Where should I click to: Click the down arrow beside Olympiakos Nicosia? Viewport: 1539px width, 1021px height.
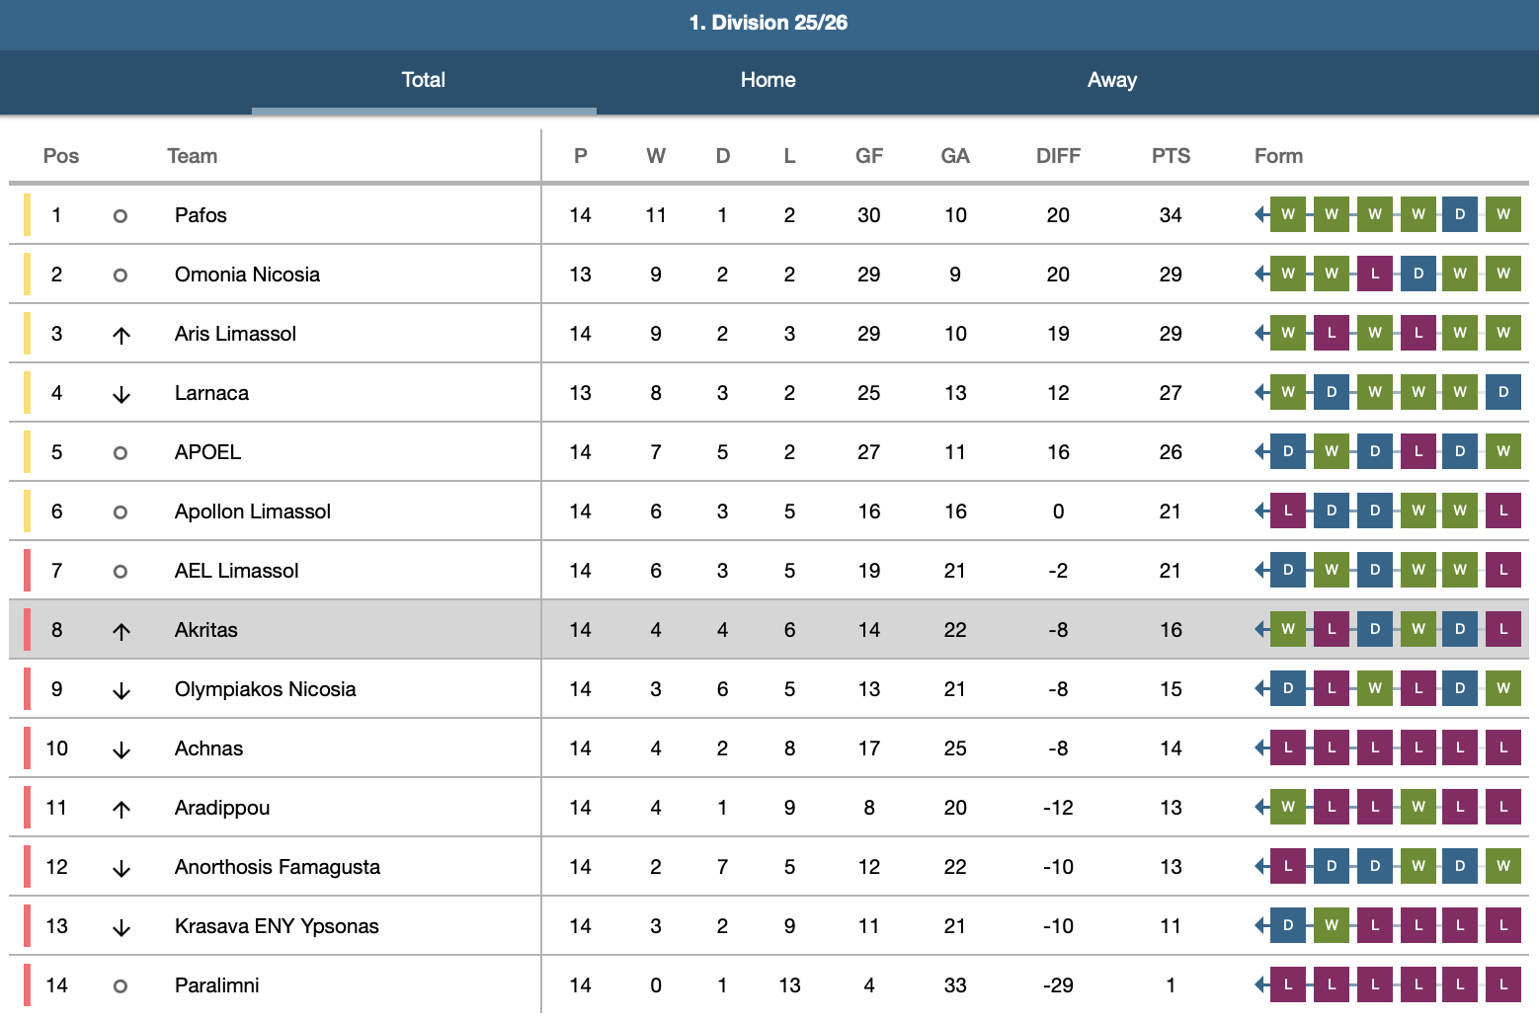tap(121, 690)
